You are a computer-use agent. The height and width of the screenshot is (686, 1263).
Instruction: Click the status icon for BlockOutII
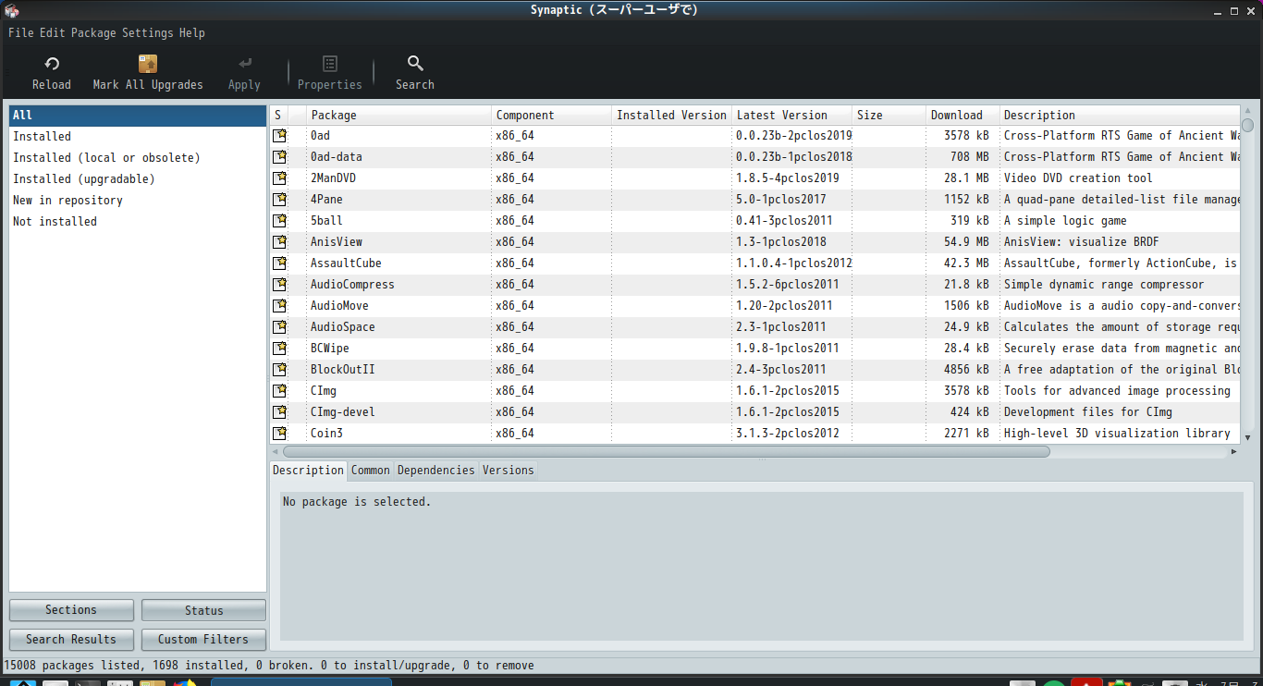279,369
